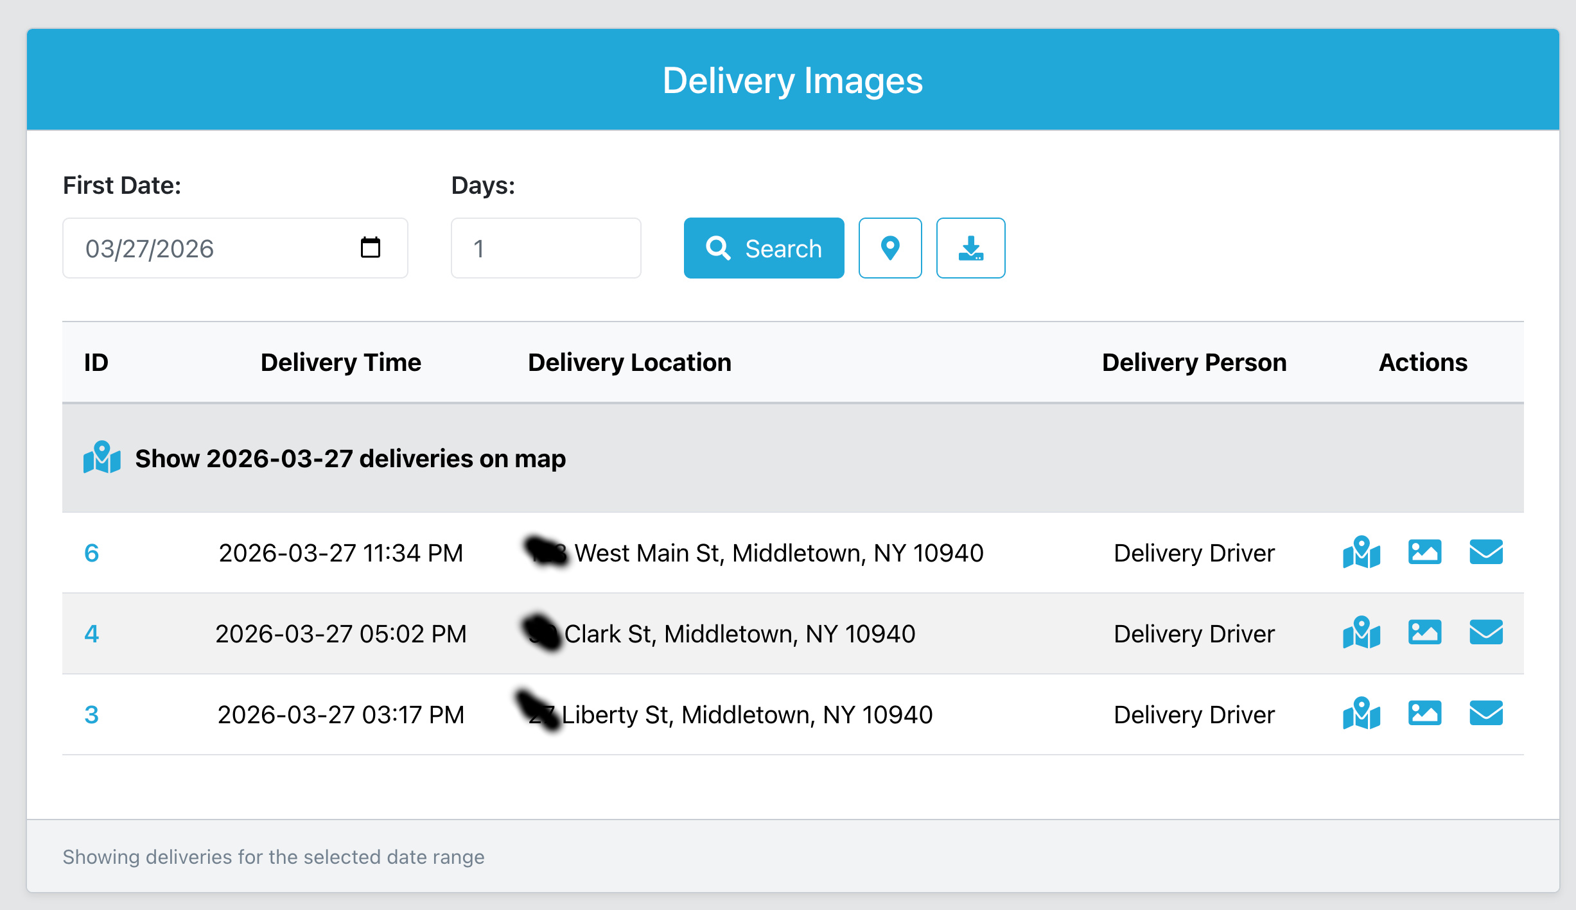View delivery image for delivery 4
Image resolution: width=1576 pixels, height=910 pixels.
(x=1424, y=633)
